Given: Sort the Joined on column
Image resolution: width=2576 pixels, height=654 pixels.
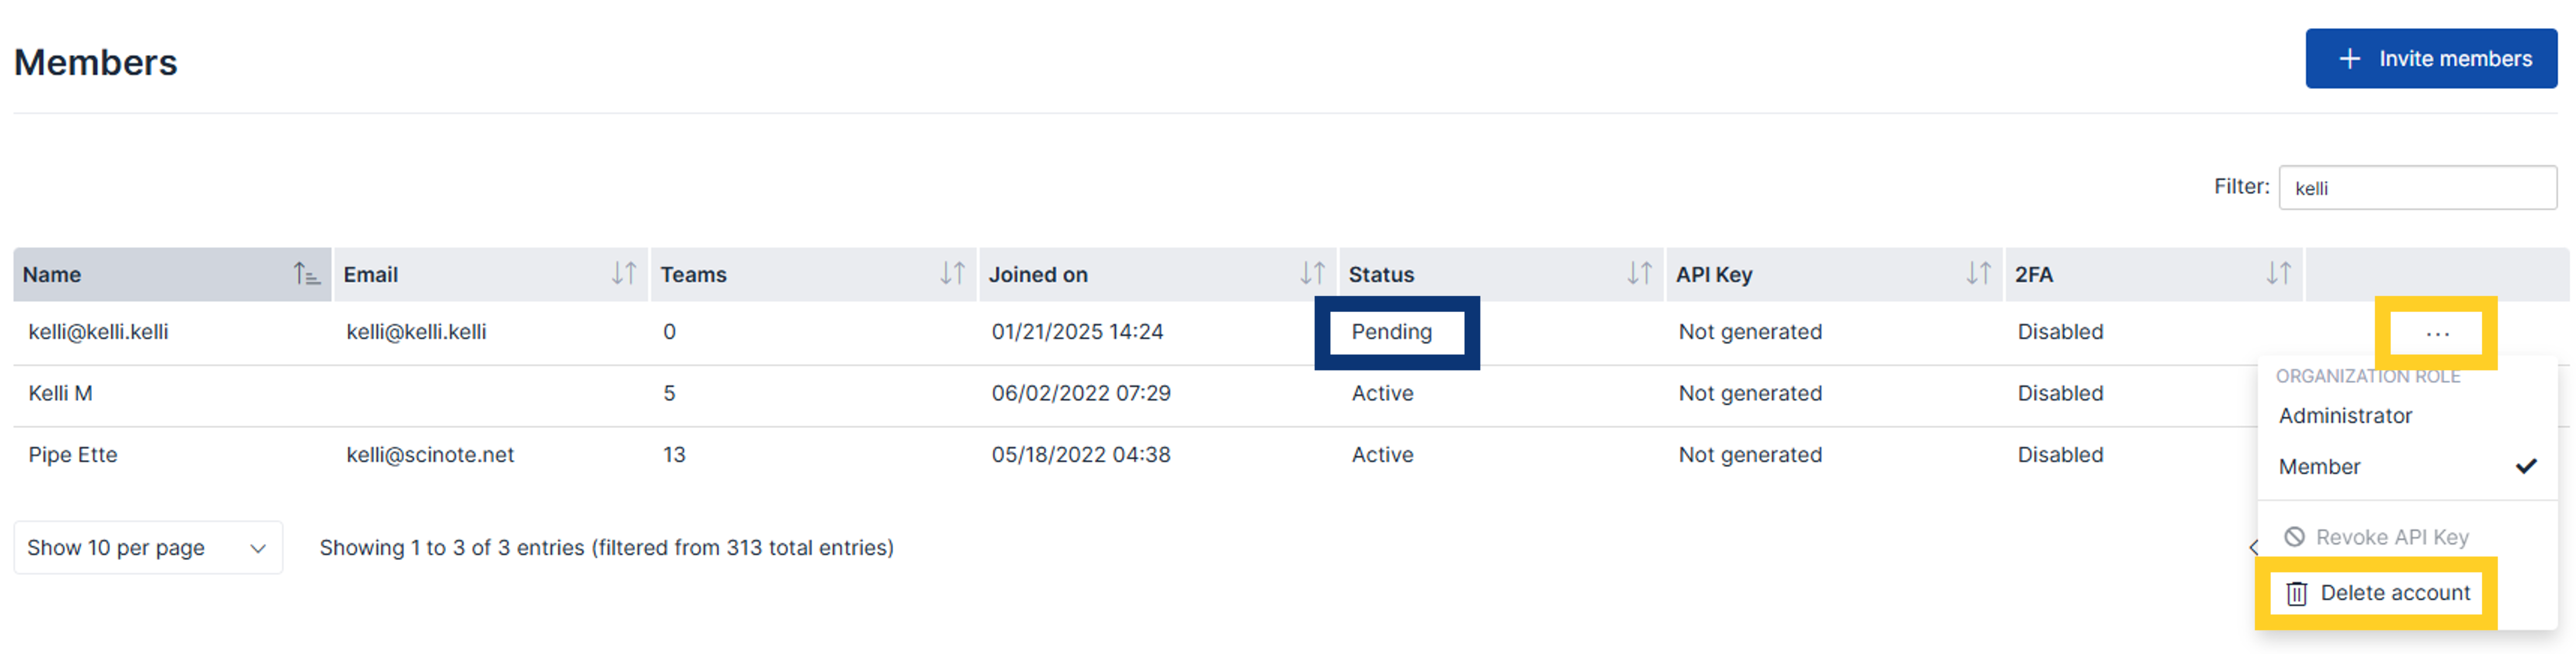Looking at the screenshot, I should coord(1312,274).
